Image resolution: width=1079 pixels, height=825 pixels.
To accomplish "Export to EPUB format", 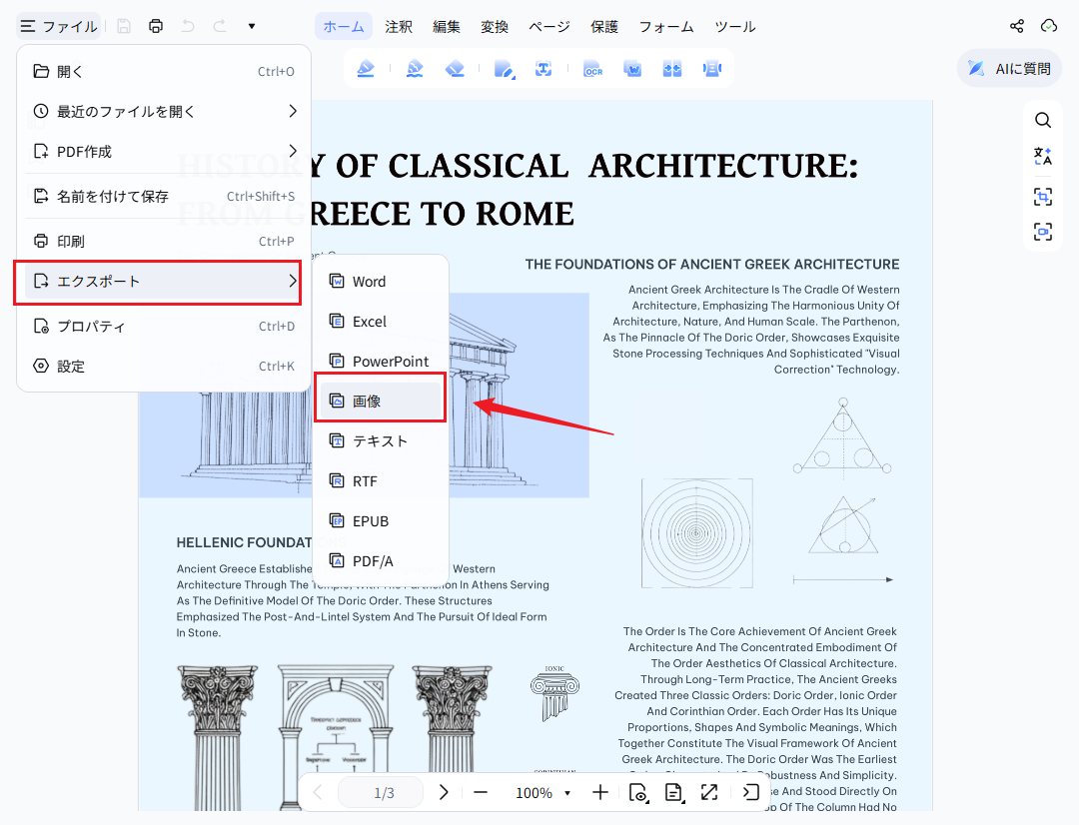I will 381,521.
